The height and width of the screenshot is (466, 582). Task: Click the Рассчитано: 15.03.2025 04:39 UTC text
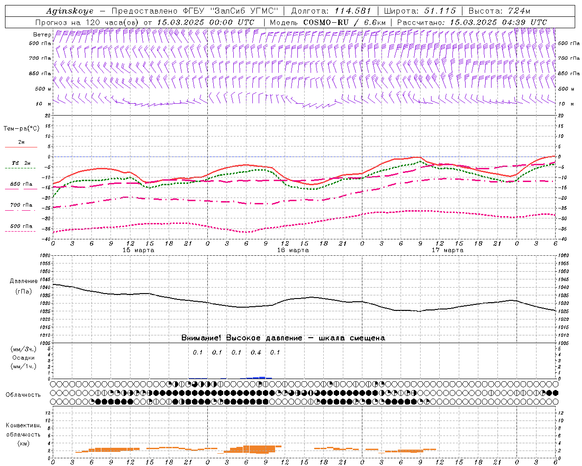(472, 22)
